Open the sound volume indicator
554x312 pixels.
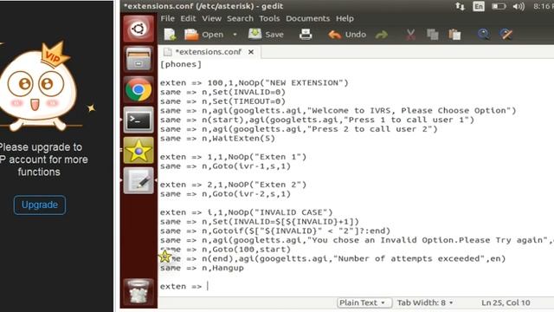pos(519,6)
